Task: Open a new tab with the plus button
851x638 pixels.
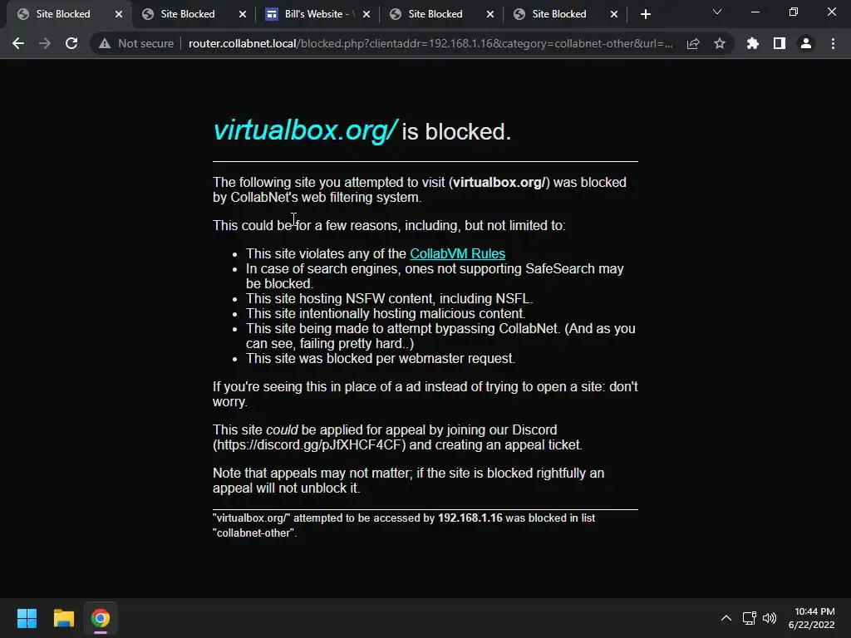Action: click(x=645, y=14)
